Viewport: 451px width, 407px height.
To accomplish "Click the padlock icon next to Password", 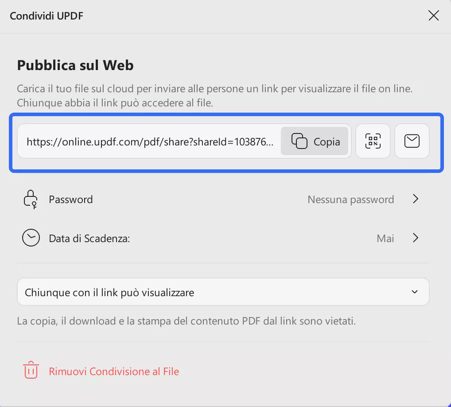I will tap(30, 199).
